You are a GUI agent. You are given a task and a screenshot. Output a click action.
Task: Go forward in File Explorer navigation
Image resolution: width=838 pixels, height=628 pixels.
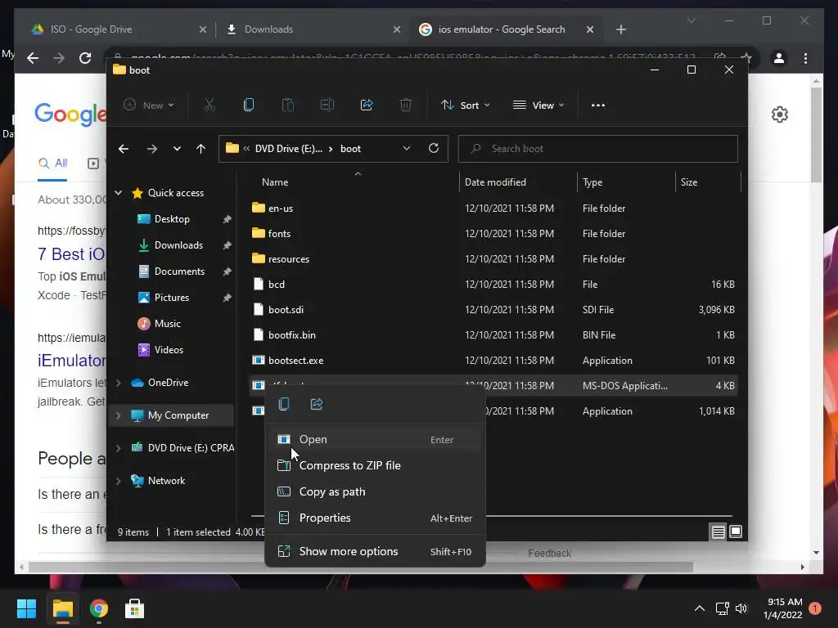tap(151, 149)
